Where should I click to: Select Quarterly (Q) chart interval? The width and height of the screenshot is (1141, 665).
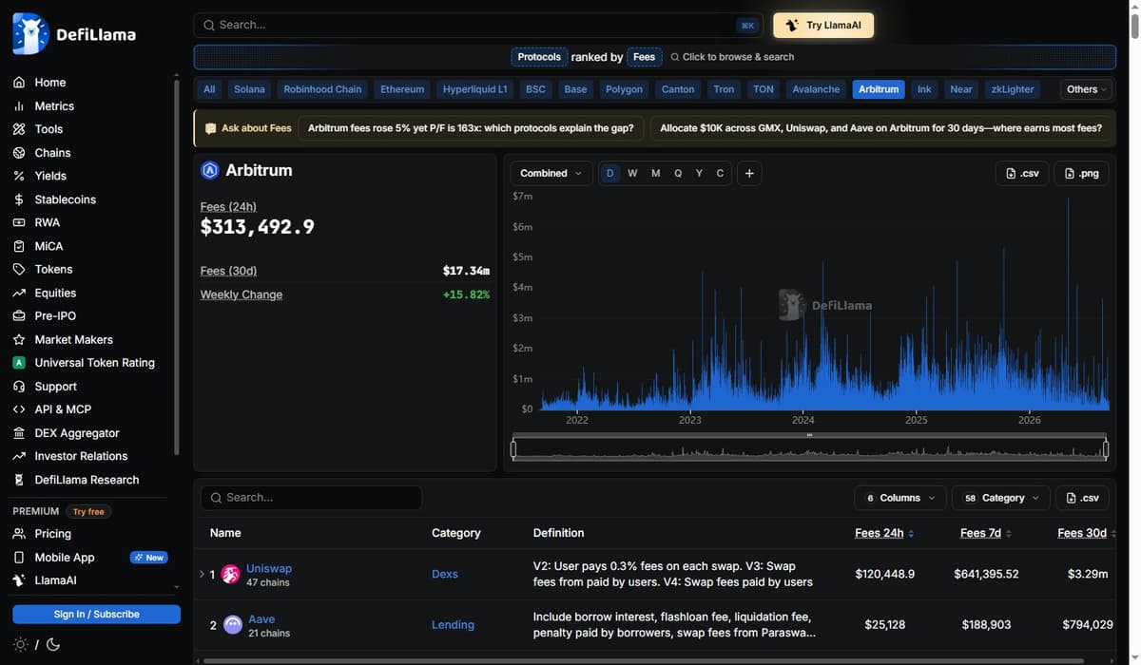pyautogui.click(x=678, y=173)
